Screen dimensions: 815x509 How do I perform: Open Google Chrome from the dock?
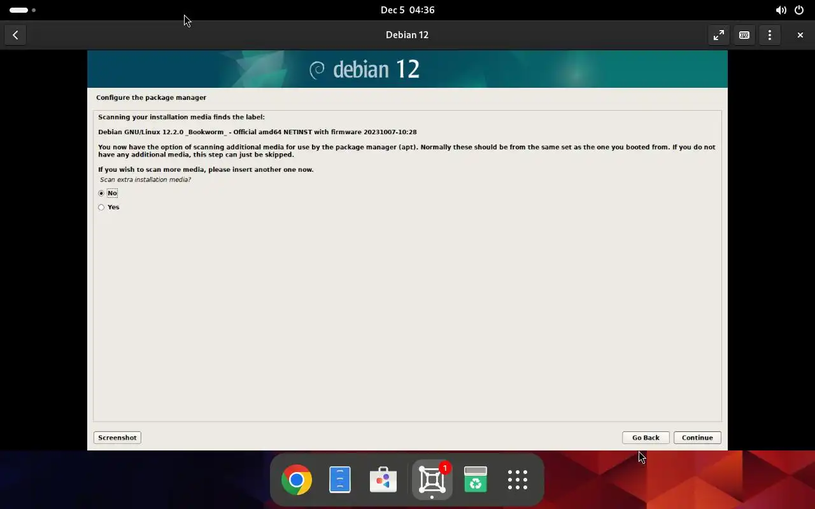tap(297, 480)
